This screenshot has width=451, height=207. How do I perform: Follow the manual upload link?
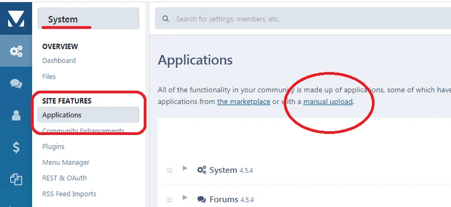[x=328, y=102]
